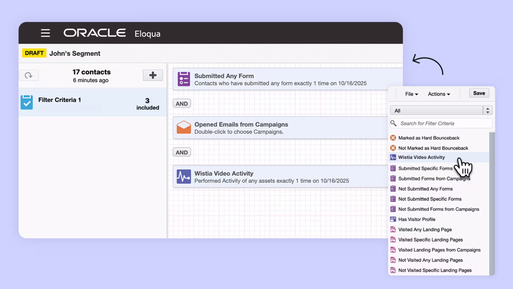Click the Has Visitor Profile icon

pyautogui.click(x=393, y=219)
